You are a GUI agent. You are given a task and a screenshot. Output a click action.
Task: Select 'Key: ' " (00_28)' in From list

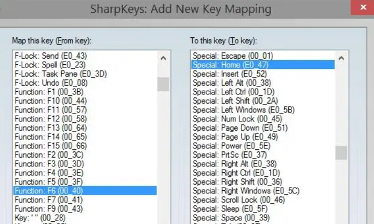coord(85,218)
